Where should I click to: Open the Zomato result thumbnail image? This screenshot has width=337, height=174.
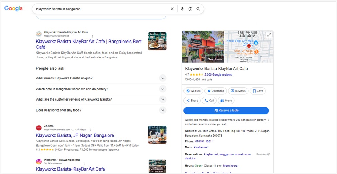click(x=157, y=135)
